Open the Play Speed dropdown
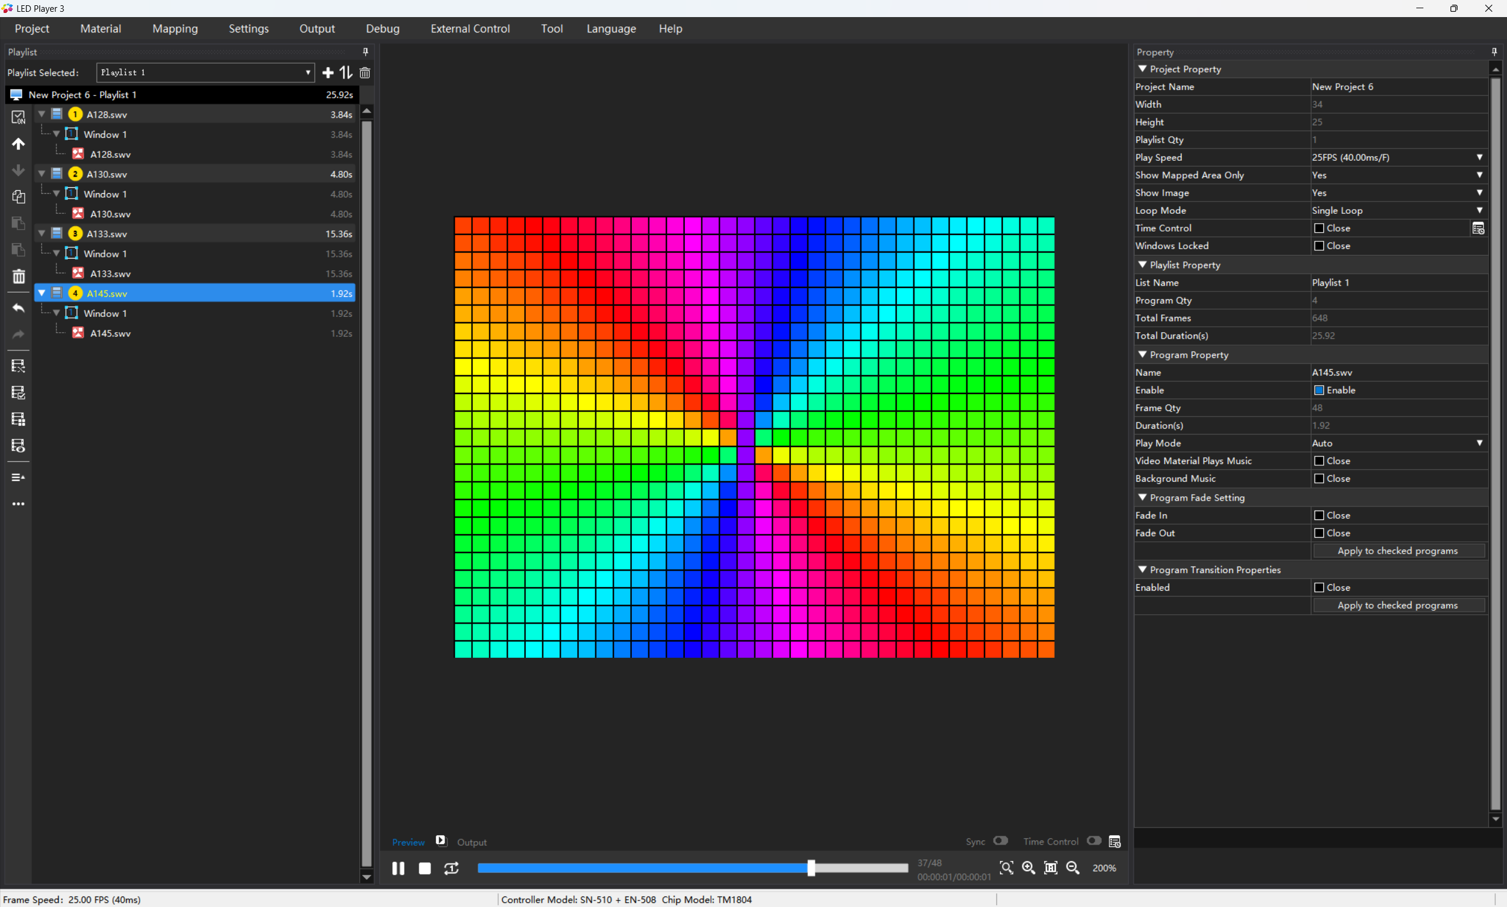This screenshot has height=907, width=1507. [x=1479, y=157]
